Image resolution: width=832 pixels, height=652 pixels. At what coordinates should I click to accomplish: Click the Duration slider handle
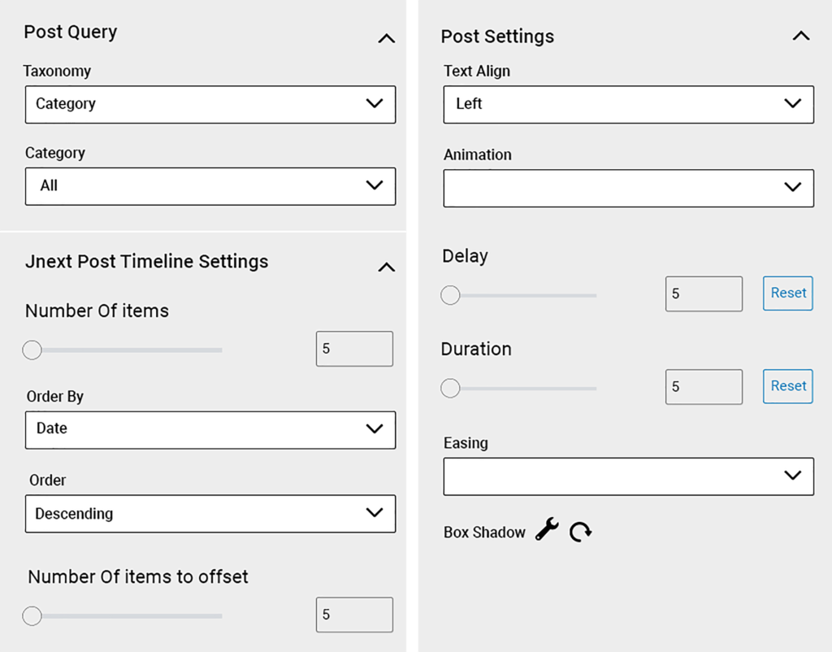[x=450, y=388]
